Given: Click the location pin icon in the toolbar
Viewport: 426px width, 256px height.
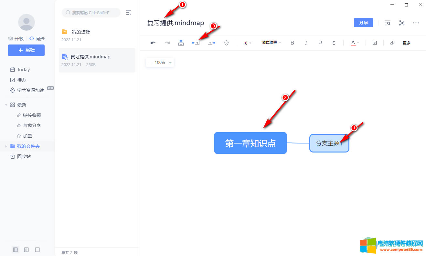Looking at the screenshot, I should 227,43.
